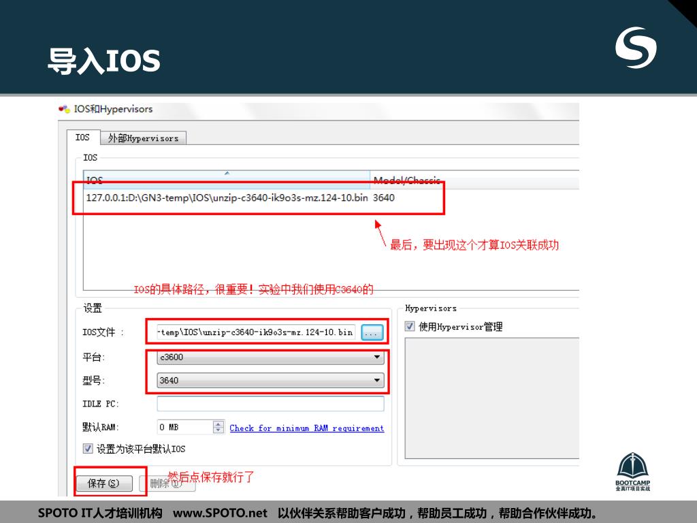Click the 保存(S) button
The width and height of the screenshot is (697, 523).
[104, 484]
